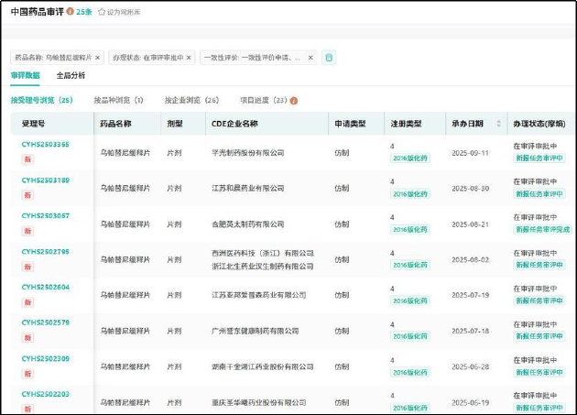577x415 pixels.
Task: Click 2016版化药 tag in CYHS2503365 row
Action: tap(410, 158)
